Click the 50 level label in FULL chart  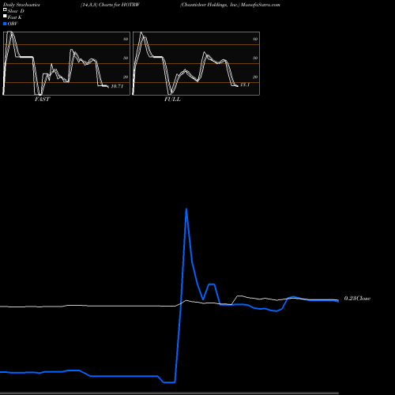pyautogui.click(x=255, y=58)
